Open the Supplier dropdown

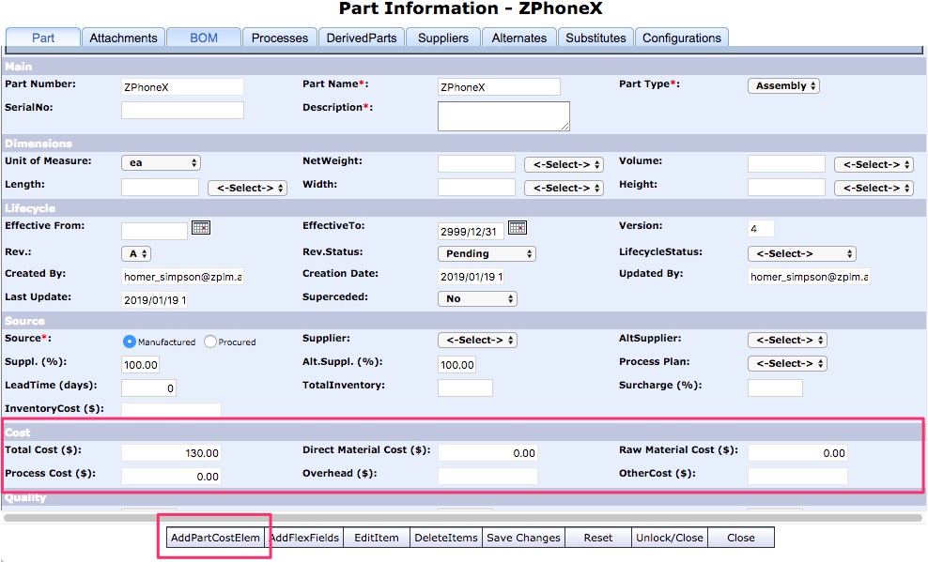[x=477, y=340]
